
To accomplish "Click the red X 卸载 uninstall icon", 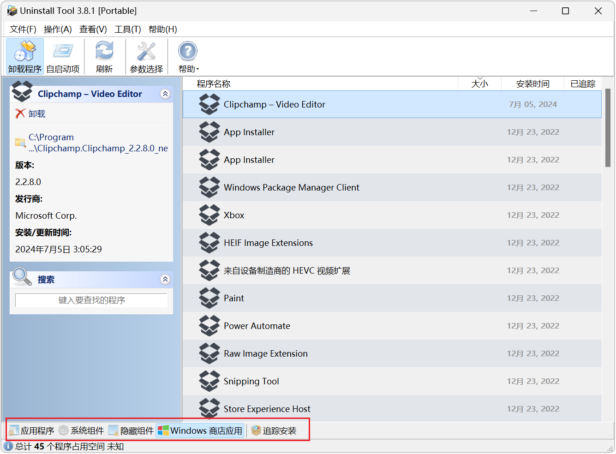I will pyautogui.click(x=20, y=113).
